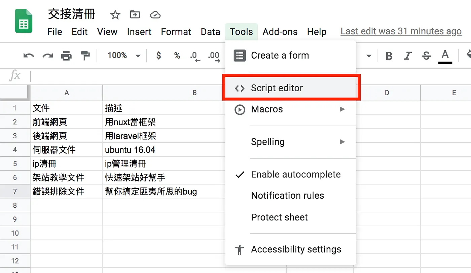Expand the Macros submenu
The width and height of the screenshot is (471, 273).
tap(291, 109)
